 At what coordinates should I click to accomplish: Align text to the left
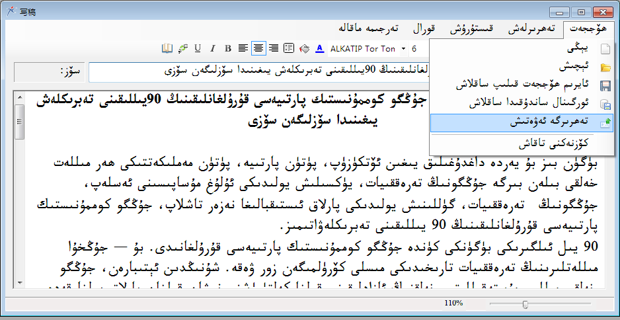point(243,48)
